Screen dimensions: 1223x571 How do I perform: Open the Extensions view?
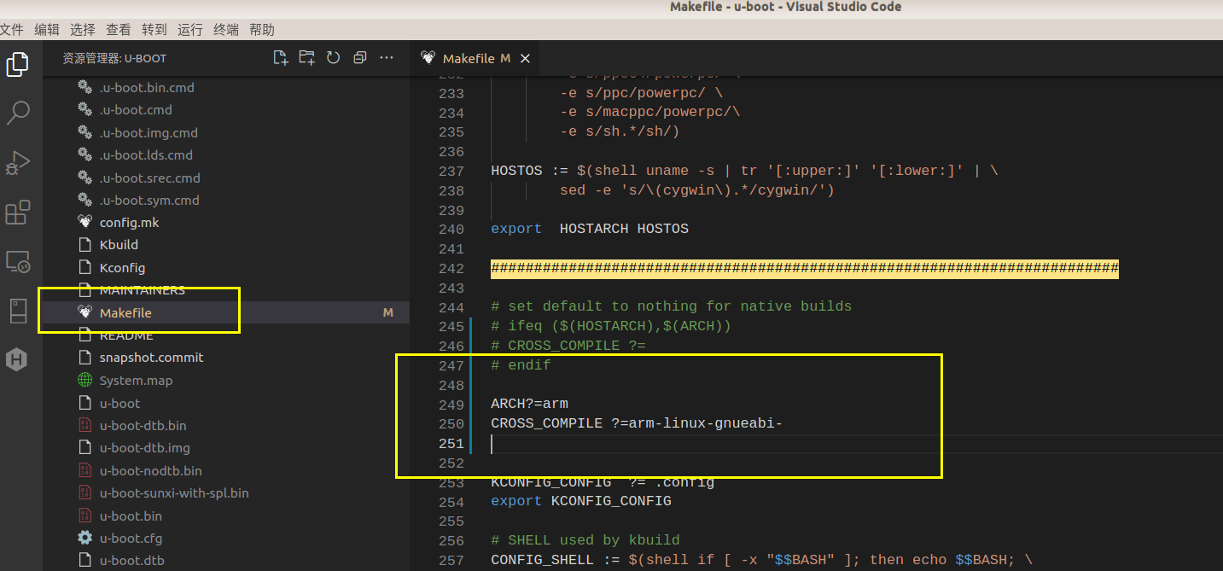pos(18,212)
